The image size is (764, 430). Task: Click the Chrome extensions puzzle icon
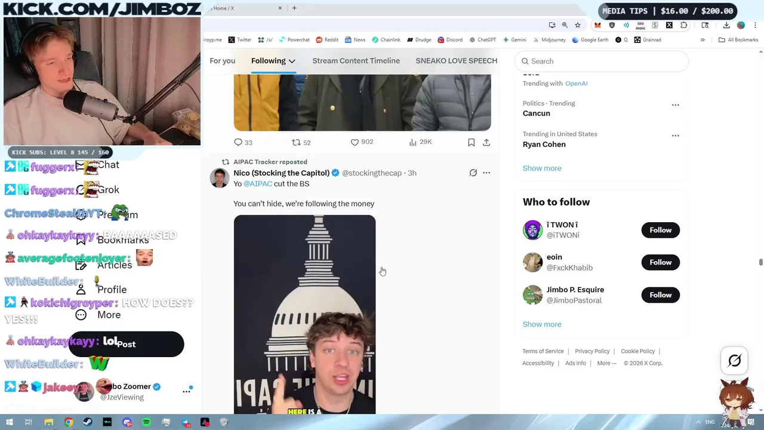point(684,25)
